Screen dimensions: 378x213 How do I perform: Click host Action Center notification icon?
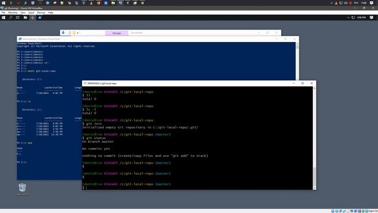372,3
